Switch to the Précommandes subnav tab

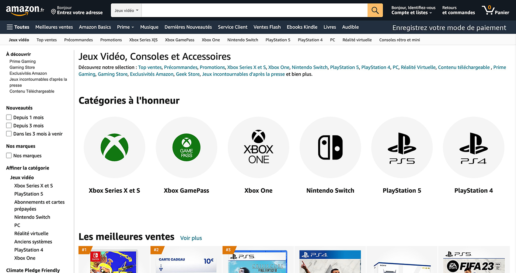pos(79,40)
